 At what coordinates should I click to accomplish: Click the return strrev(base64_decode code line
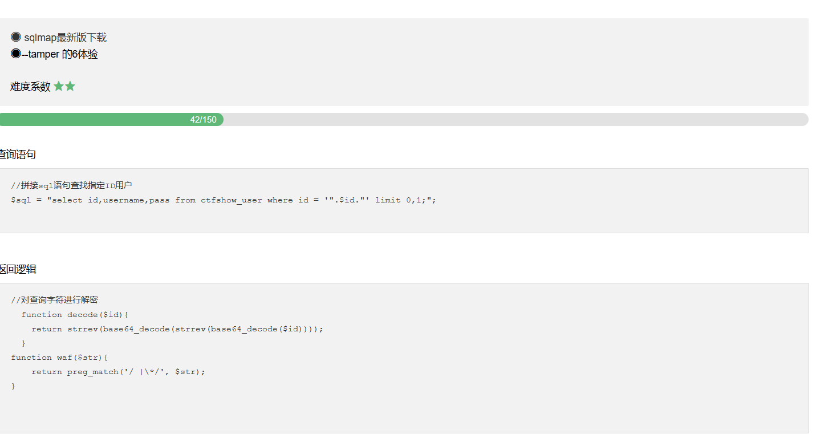(x=177, y=329)
